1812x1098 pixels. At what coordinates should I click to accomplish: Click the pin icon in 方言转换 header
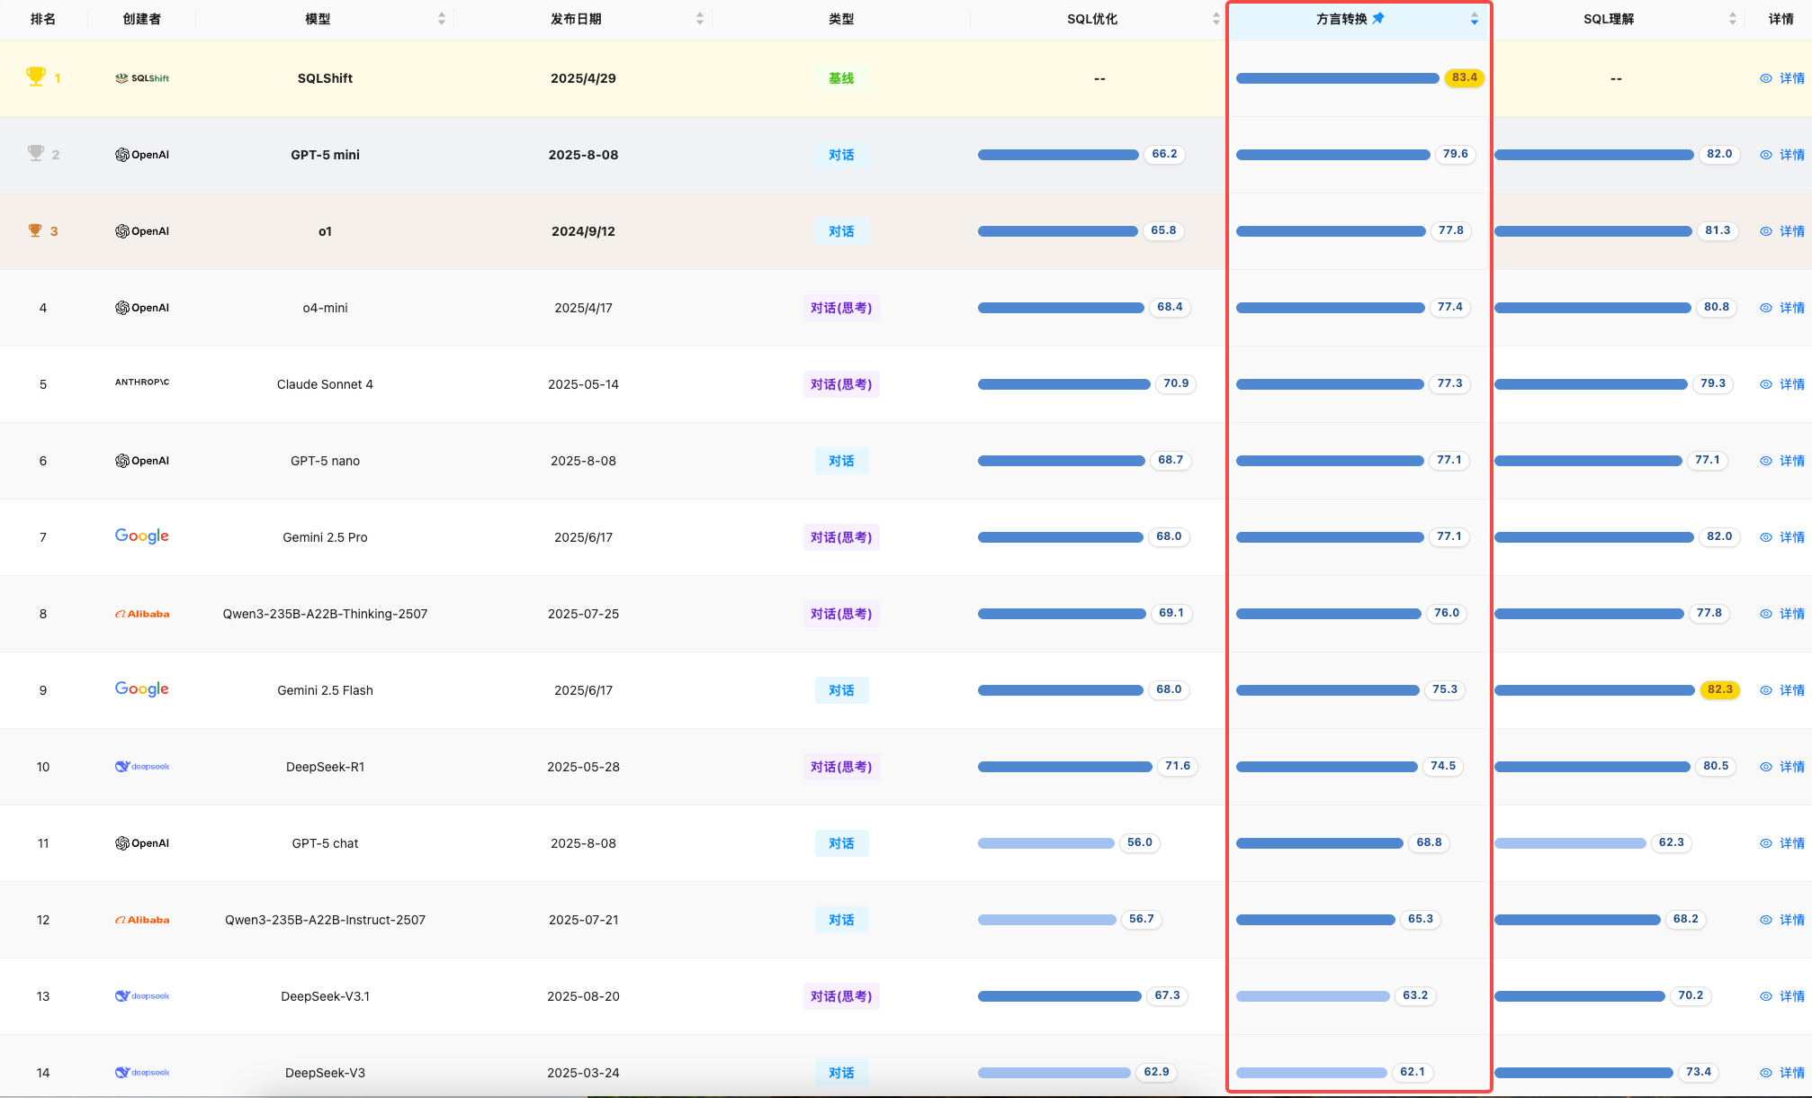1378,18
